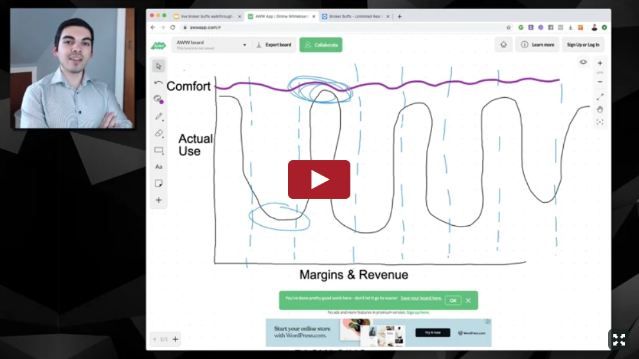Close the live broker buffs walkthrough tab
The height and width of the screenshot is (359, 639).
point(240,17)
